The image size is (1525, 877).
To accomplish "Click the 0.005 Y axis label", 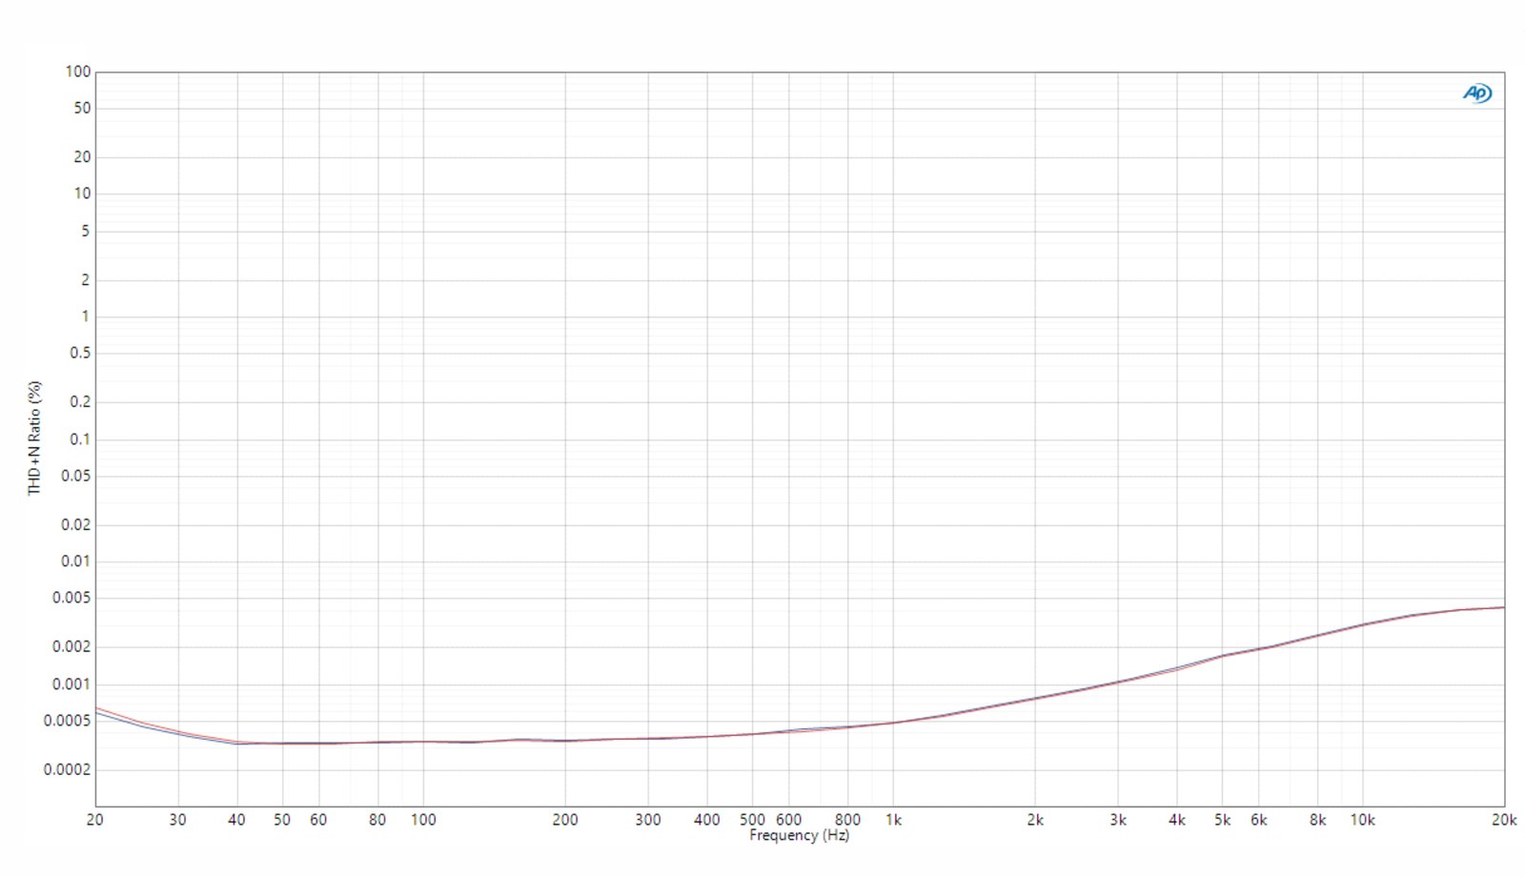I will coord(71,598).
